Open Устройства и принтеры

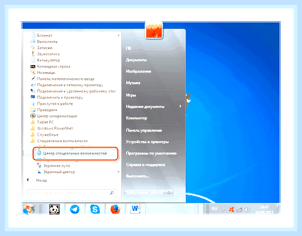pyautogui.click(x=147, y=142)
